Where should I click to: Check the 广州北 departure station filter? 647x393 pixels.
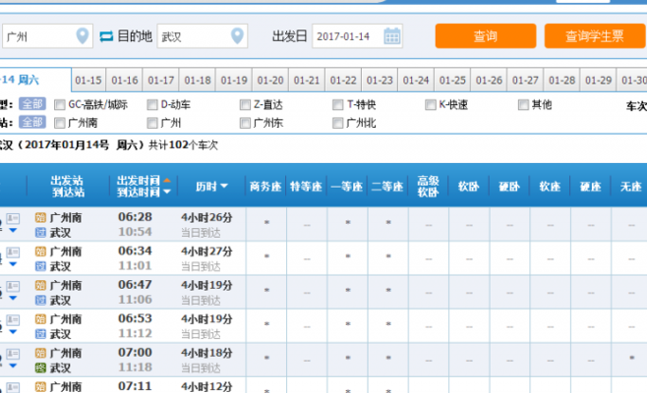pyautogui.click(x=338, y=123)
